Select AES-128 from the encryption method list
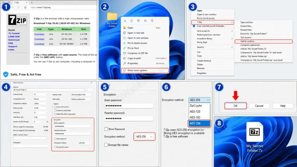The width and height of the screenshot is (297, 167). 199,112
